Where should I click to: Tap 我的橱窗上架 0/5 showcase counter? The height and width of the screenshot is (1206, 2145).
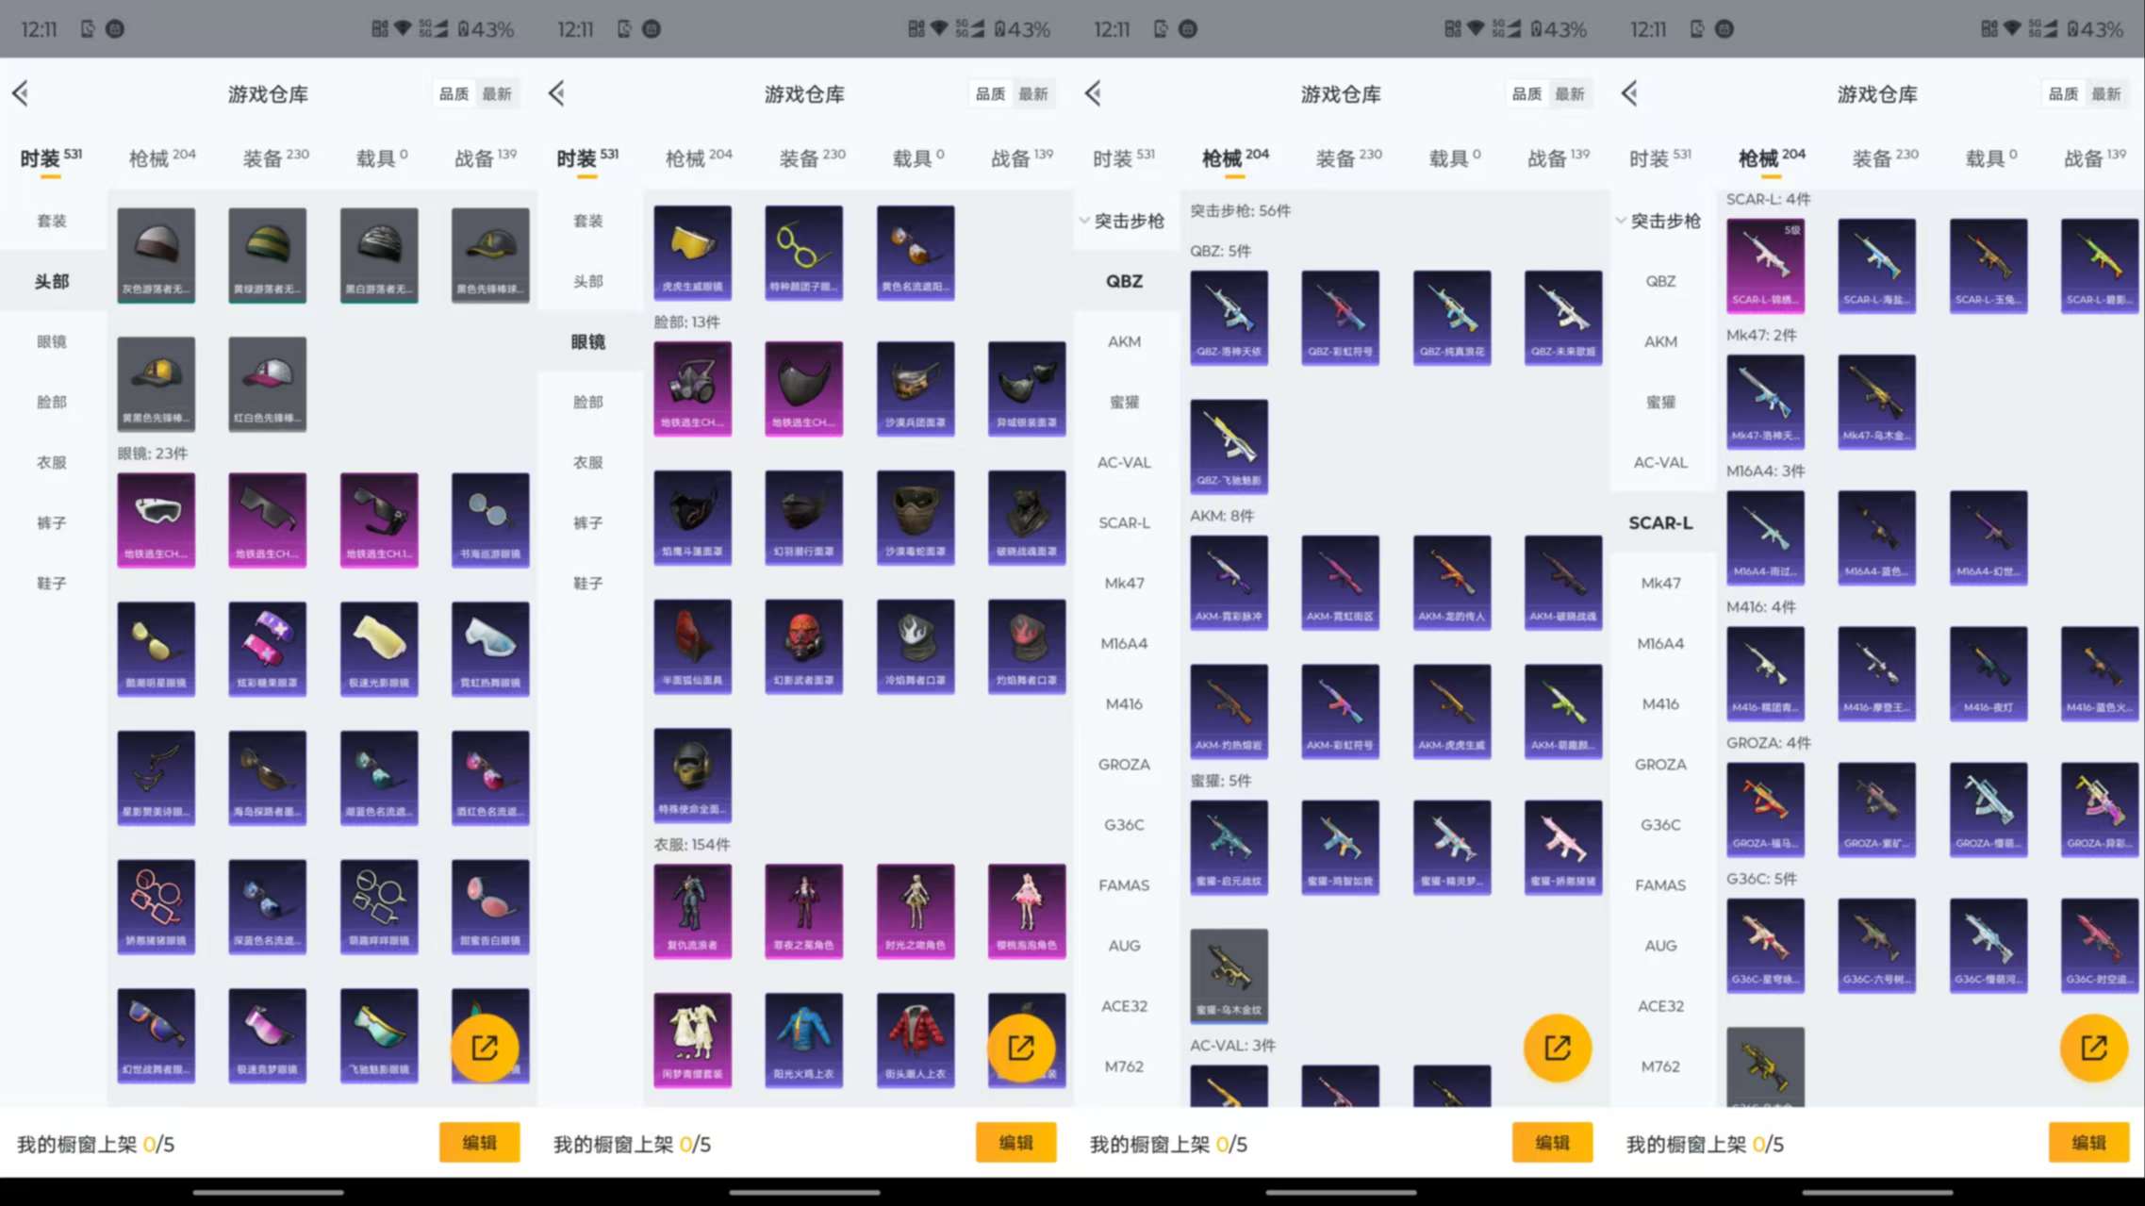pyautogui.click(x=94, y=1144)
